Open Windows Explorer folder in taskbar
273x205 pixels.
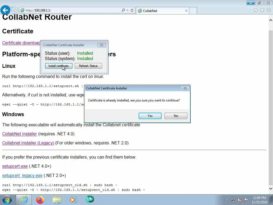pyautogui.click(x=57, y=200)
